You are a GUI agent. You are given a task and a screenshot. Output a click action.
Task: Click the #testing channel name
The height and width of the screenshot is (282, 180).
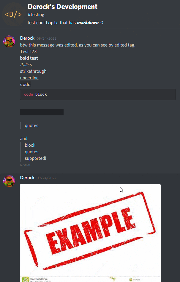pyautogui.click(x=36, y=15)
